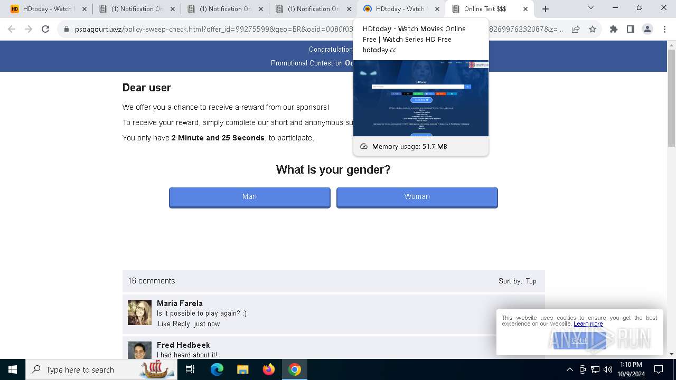Switch to fifth tab HDtoday
The image size is (676, 380).
[x=401, y=9]
